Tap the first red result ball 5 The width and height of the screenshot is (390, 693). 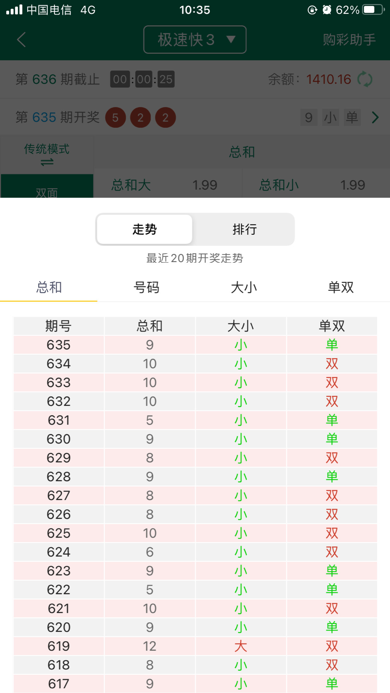point(115,118)
